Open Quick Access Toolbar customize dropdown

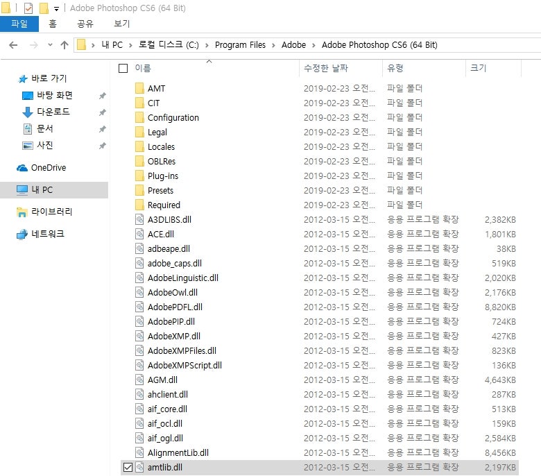tap(57, 9)
